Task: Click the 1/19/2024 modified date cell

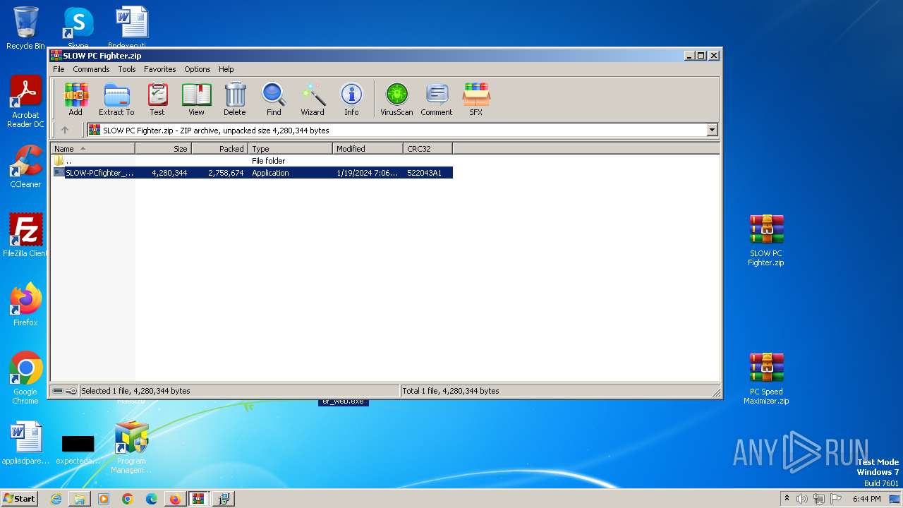Action: (x=367, y=173)
